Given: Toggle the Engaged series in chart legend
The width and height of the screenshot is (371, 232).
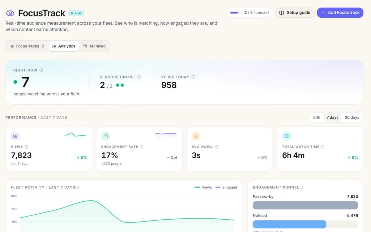Looking at the screenshot, I should [226, 187].
